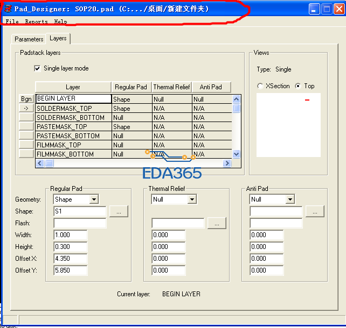The image size is (346, 328).
Task: Click the Thermal Relief Offset Y field
Action: [169, 270]
